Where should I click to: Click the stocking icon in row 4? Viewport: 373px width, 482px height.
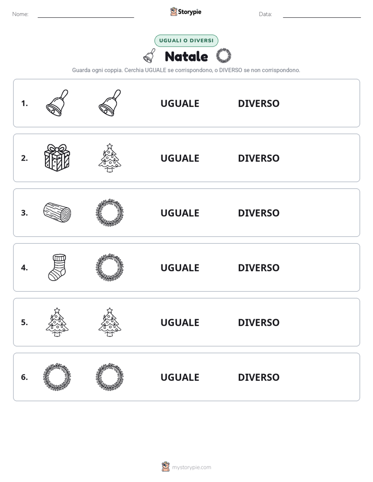pyautogui.click(x=57, y=267)
